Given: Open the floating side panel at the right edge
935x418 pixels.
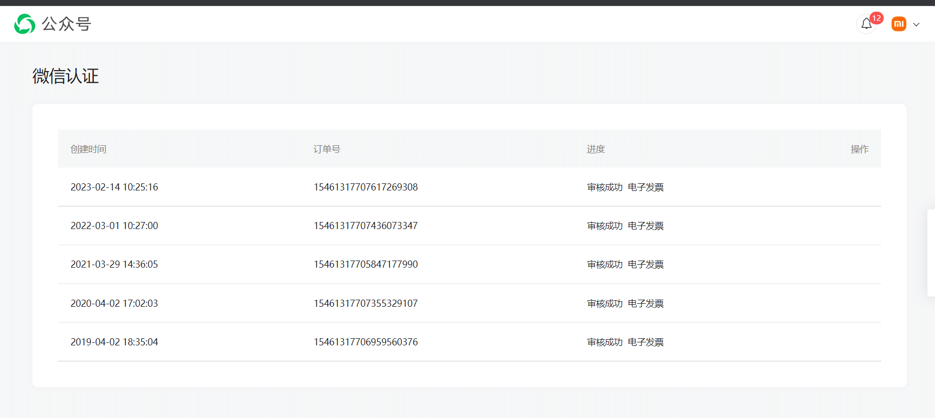Looking at the screenshot, I should [931, 252].
